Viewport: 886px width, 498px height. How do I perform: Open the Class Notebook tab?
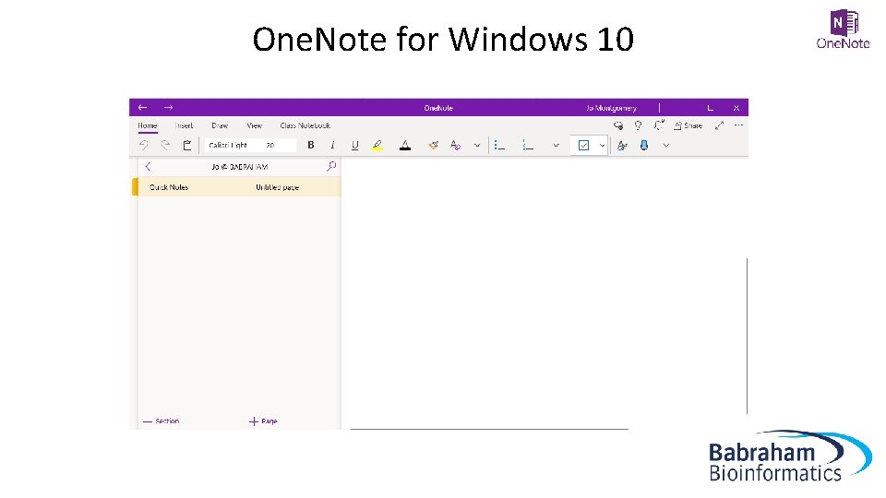(x=305, y=125)
